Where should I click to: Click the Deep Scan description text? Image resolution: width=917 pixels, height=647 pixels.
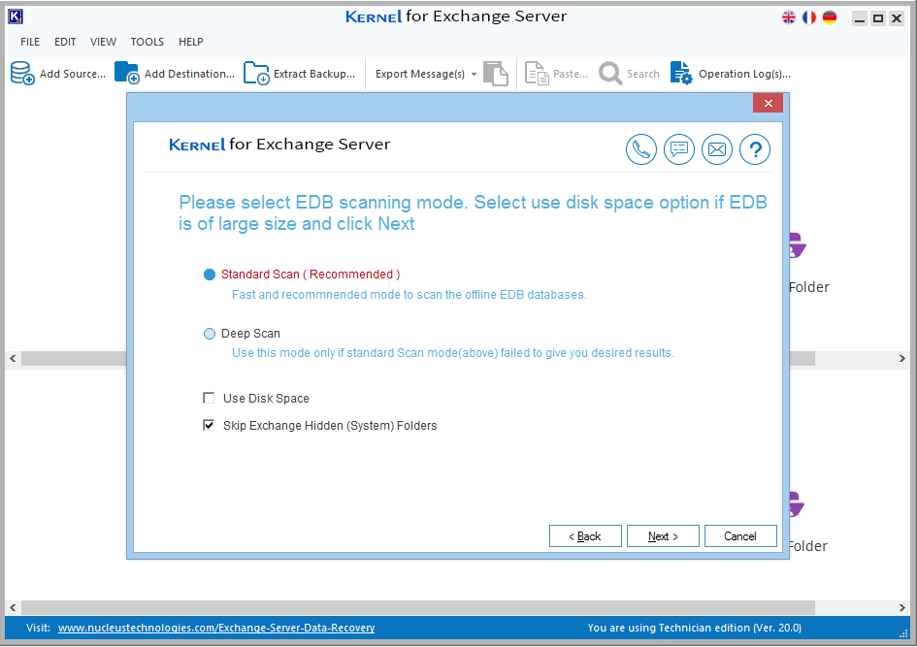click(452, 353)
